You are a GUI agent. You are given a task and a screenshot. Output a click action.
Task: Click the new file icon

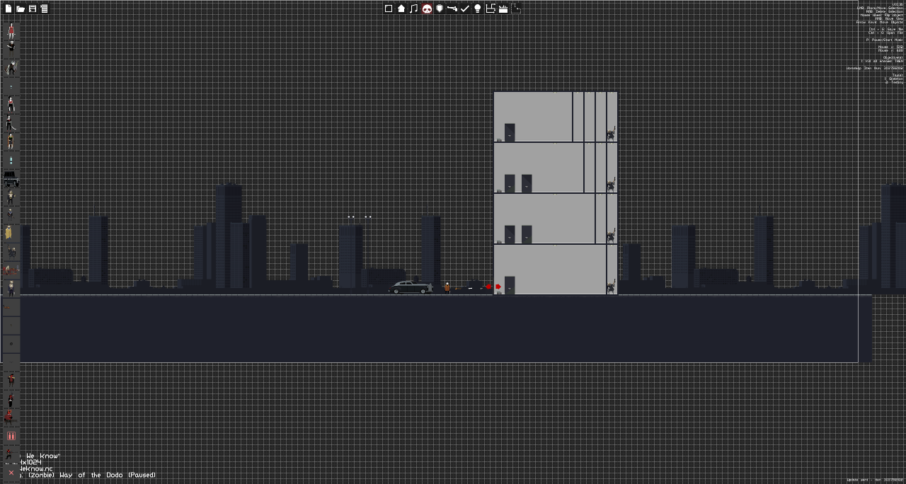click(9, 8)
